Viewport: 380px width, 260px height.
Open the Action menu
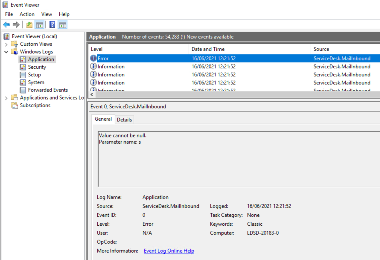(27, 14)
